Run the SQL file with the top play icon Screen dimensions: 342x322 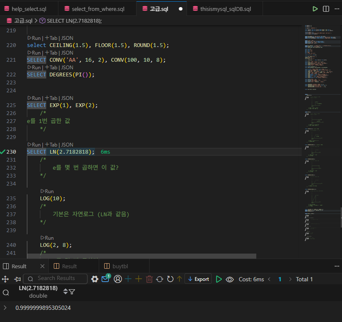point(315,9)
